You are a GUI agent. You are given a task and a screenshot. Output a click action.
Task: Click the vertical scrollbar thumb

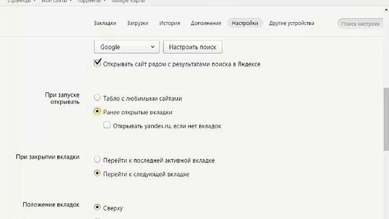387,119
